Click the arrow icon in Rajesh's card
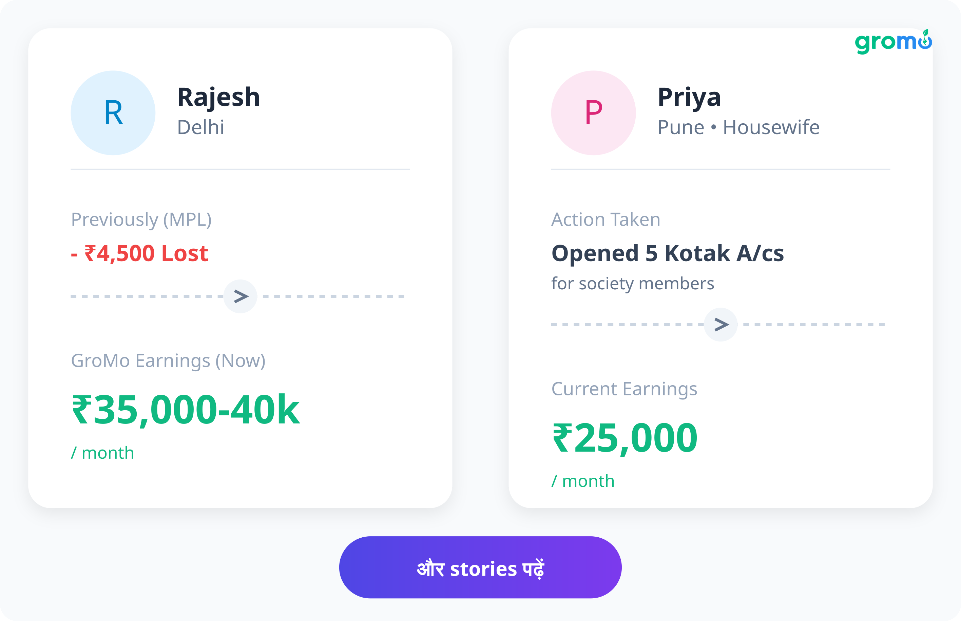The image size is (961, 621). tap(241, 296)
